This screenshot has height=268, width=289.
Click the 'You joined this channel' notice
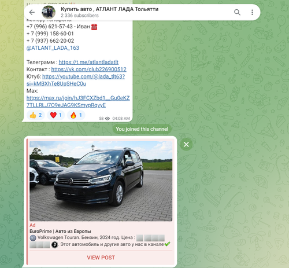point(142,129)
